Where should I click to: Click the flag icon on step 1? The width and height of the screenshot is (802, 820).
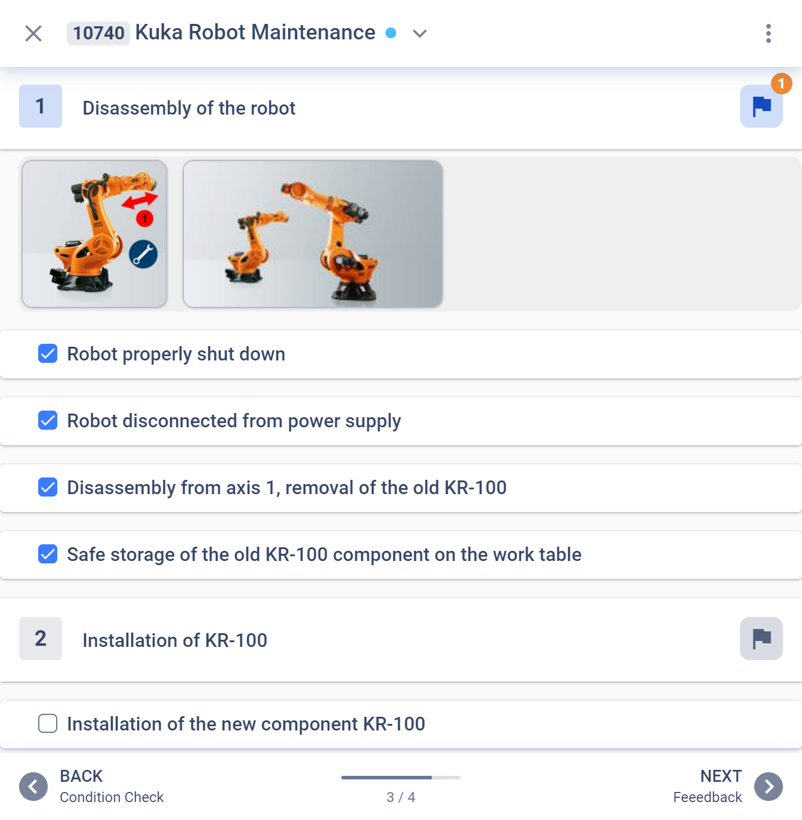click(x=760, y=106)
